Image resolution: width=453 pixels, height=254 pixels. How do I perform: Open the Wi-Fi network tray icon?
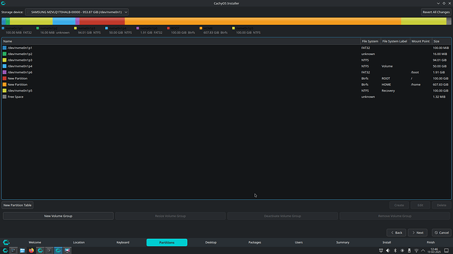416,251
